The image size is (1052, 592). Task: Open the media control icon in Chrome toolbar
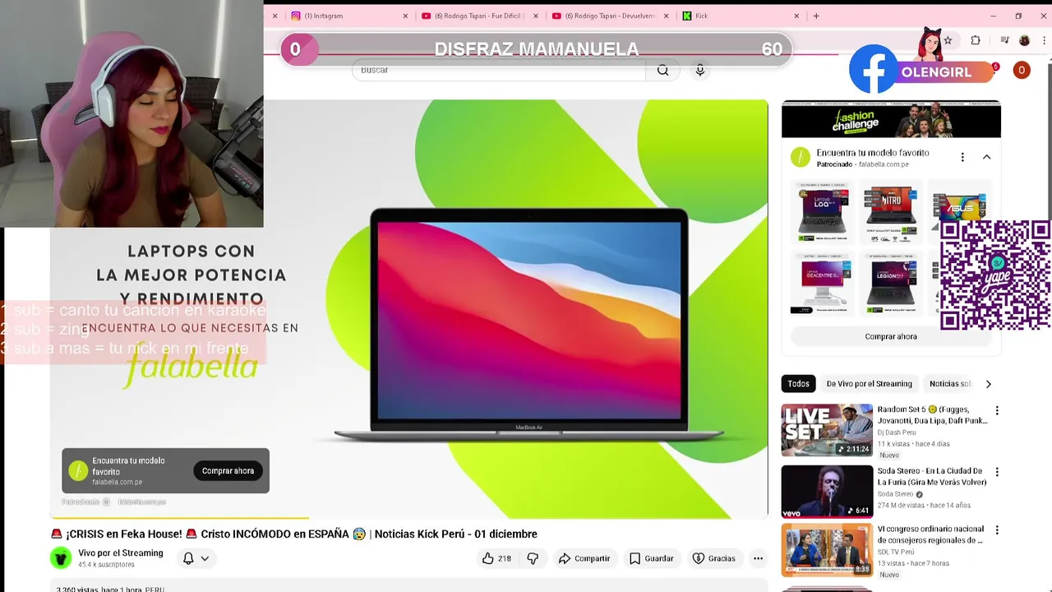pos(1004,40)
